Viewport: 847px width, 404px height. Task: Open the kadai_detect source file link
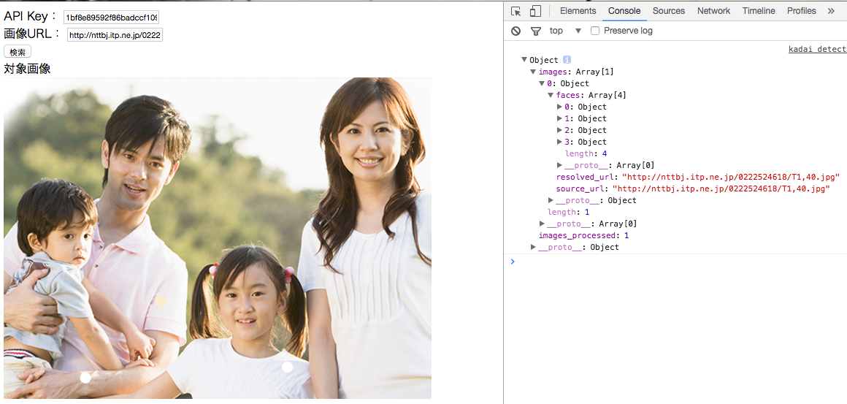tap(816, 49)
